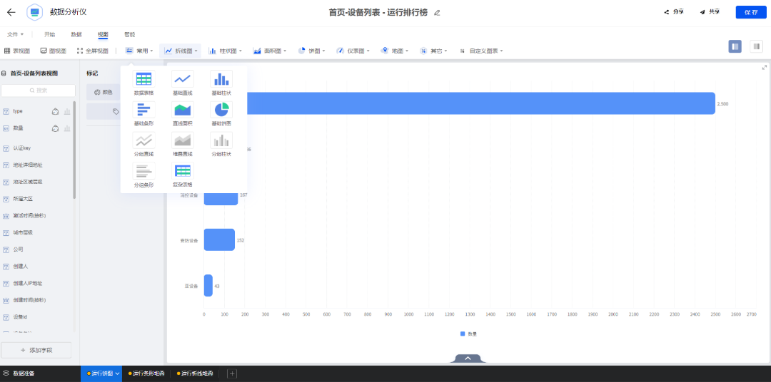Screen dimensions: 771x382
Task: Enable the left-highlighted layout toggle
Action: pos(735,46)
